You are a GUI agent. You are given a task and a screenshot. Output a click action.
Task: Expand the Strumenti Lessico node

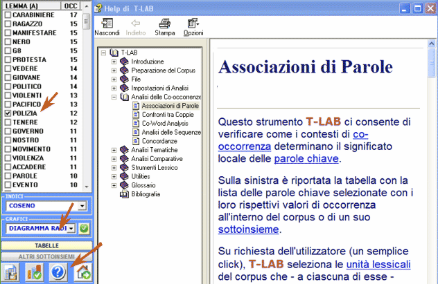click(x=114, y=168)
